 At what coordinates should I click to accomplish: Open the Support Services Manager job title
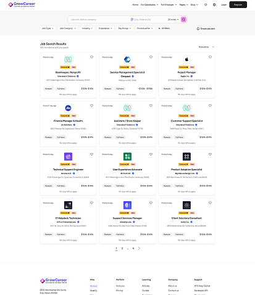(x=127, y=218)
